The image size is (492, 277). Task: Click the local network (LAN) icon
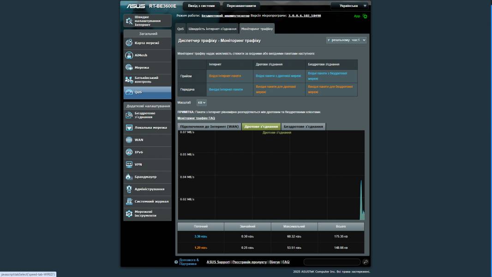click(129, 127)
